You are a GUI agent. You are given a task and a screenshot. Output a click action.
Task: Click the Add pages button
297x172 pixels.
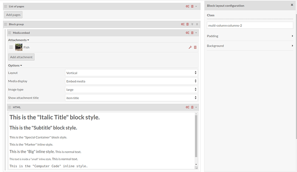click(13, 15)
